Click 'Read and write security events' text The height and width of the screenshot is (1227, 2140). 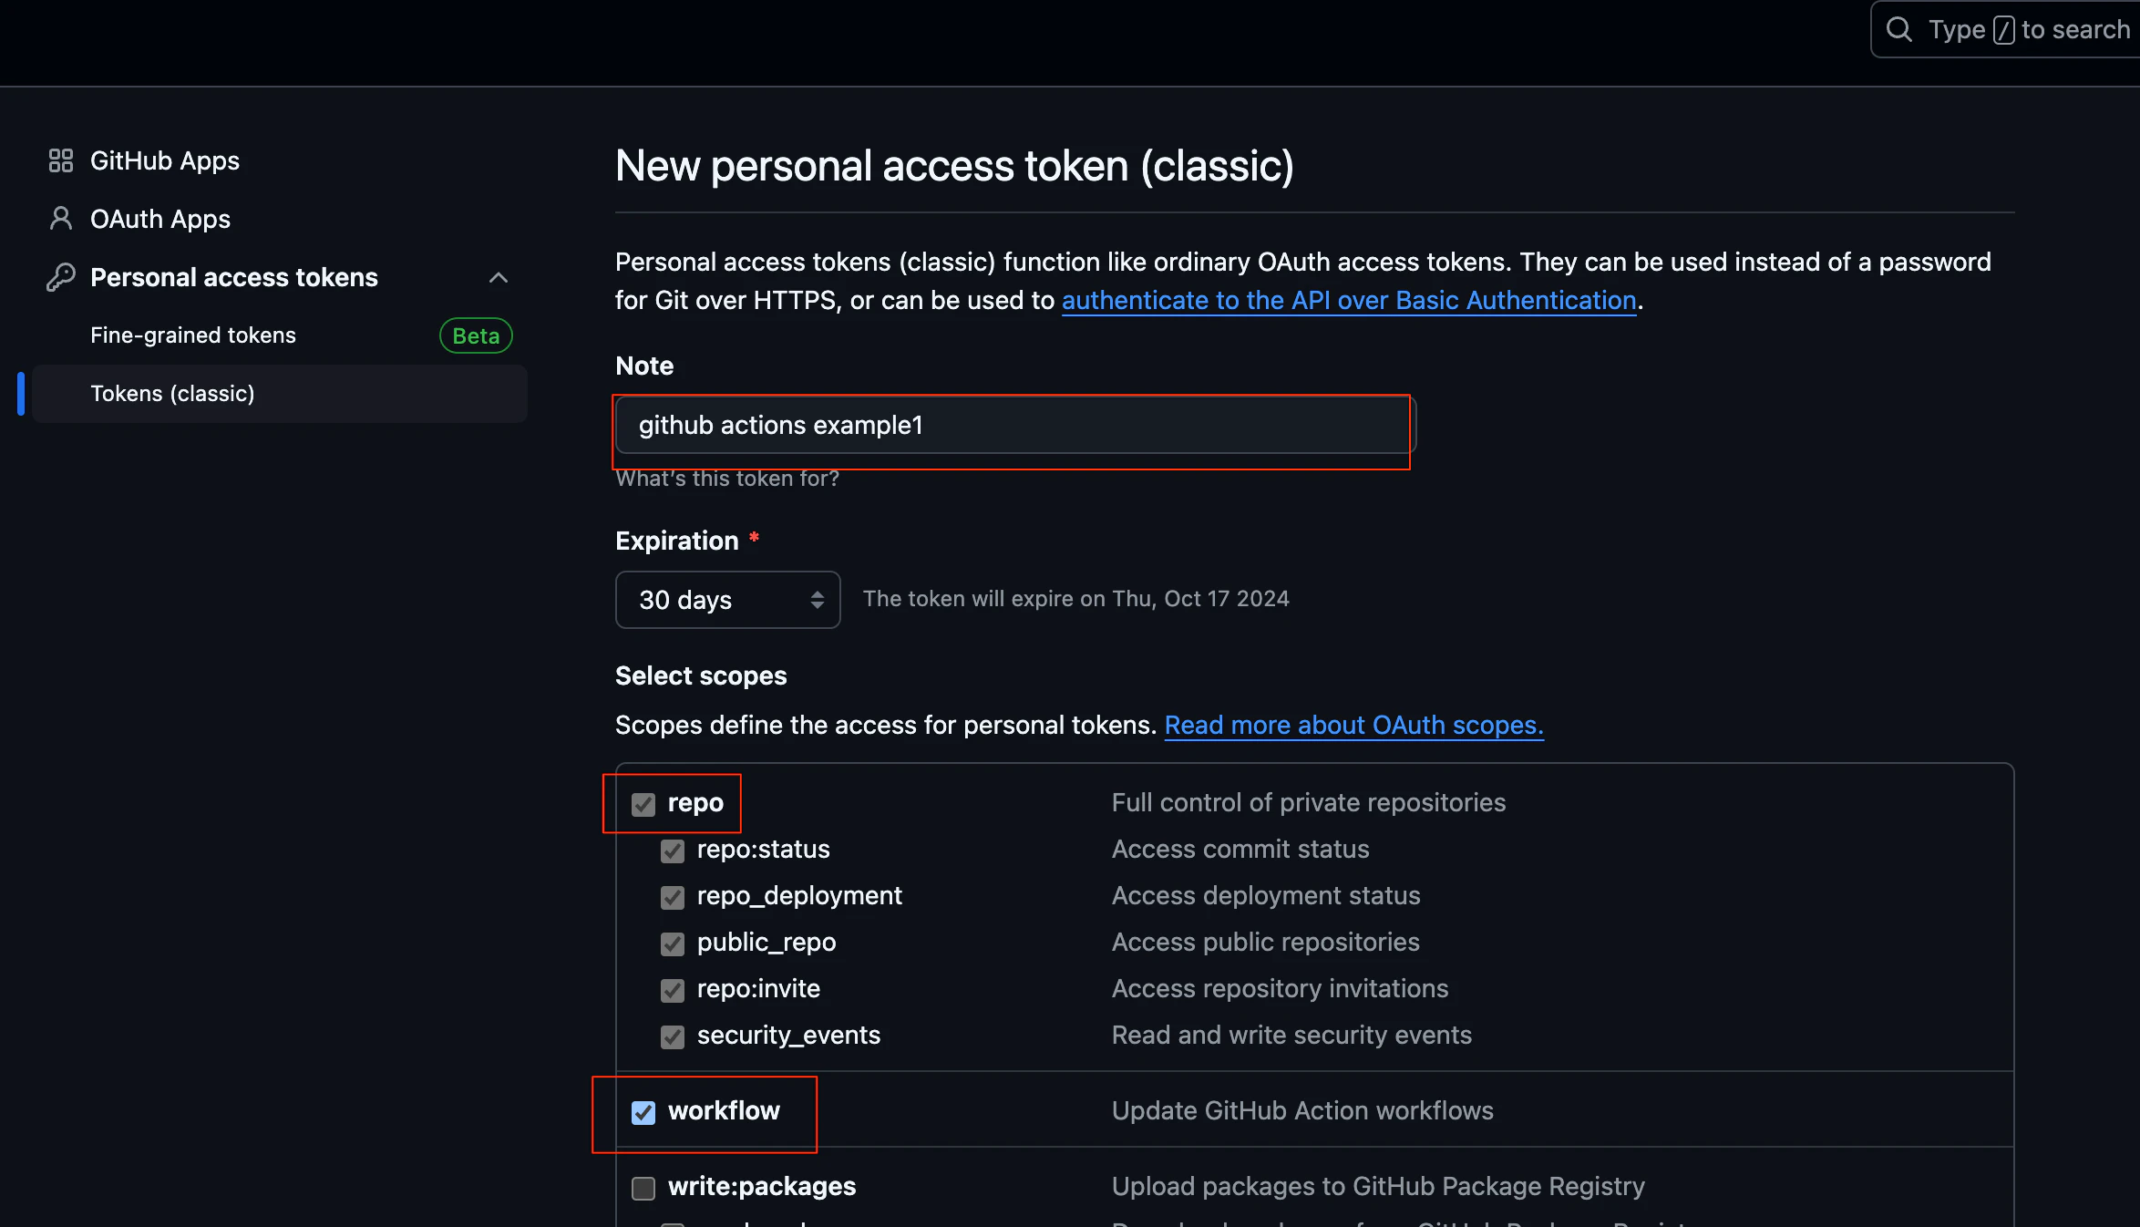coord(1291,1035)
